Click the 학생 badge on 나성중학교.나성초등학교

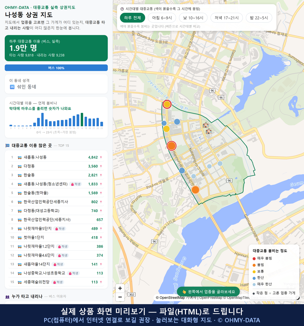coord(74,273)
